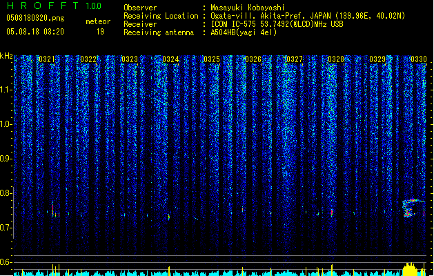Click the 1.0 kHz axis tick label
This screenshot has width=434, height=276.
tap(6, 124)
